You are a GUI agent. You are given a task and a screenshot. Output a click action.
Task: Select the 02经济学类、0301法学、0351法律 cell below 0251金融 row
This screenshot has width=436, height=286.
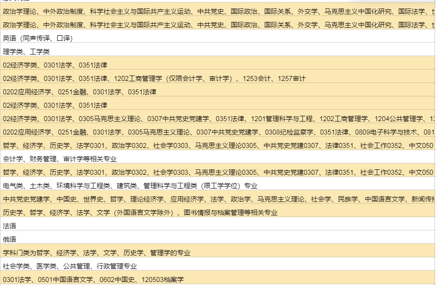[55, 105]
